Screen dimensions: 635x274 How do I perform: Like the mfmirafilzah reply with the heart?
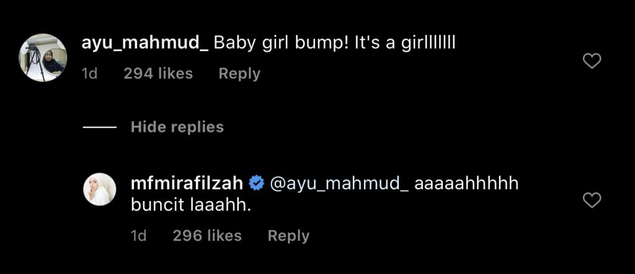pyautogui.click(x=593, y=200)
